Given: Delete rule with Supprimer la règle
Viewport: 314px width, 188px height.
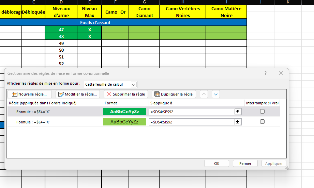Looking at the screenshot, I should click(126, 94).
